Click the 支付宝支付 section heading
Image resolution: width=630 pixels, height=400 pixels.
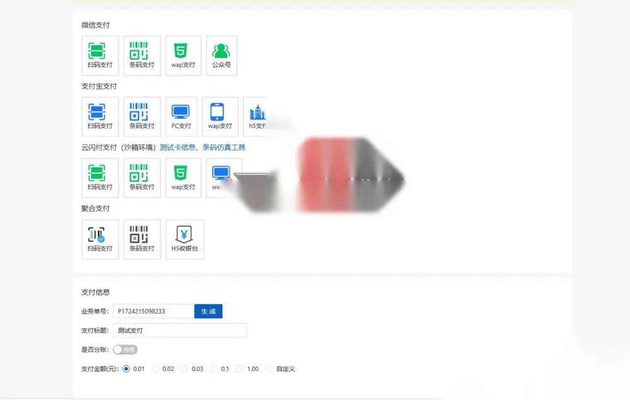(x=99, y=86)
